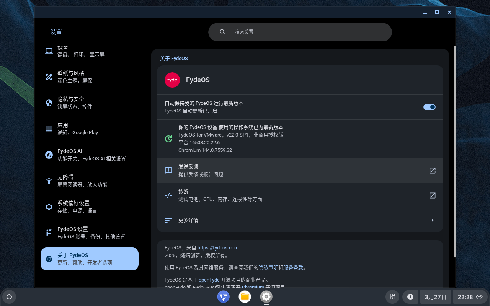Viewport: 490px width, 306px height.
Task: Open the notification count indicator
Action: pyautogui.click(x=410, y=297)
